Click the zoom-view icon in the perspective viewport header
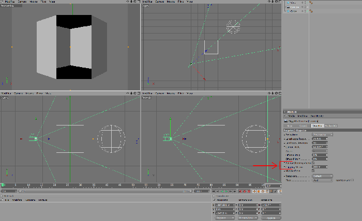This screenshot has width=362, height=221. tap(131, 2)
